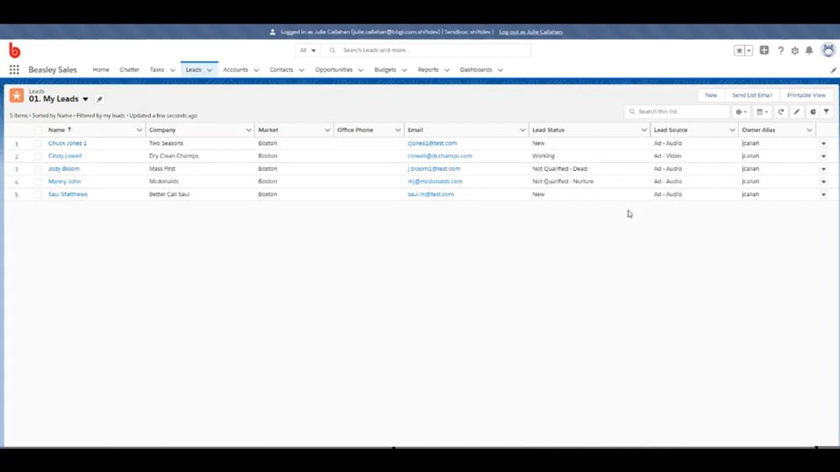840x472 pixels.
Task: Click the Dry Clean Champs company cell
Action: point(174,156)
